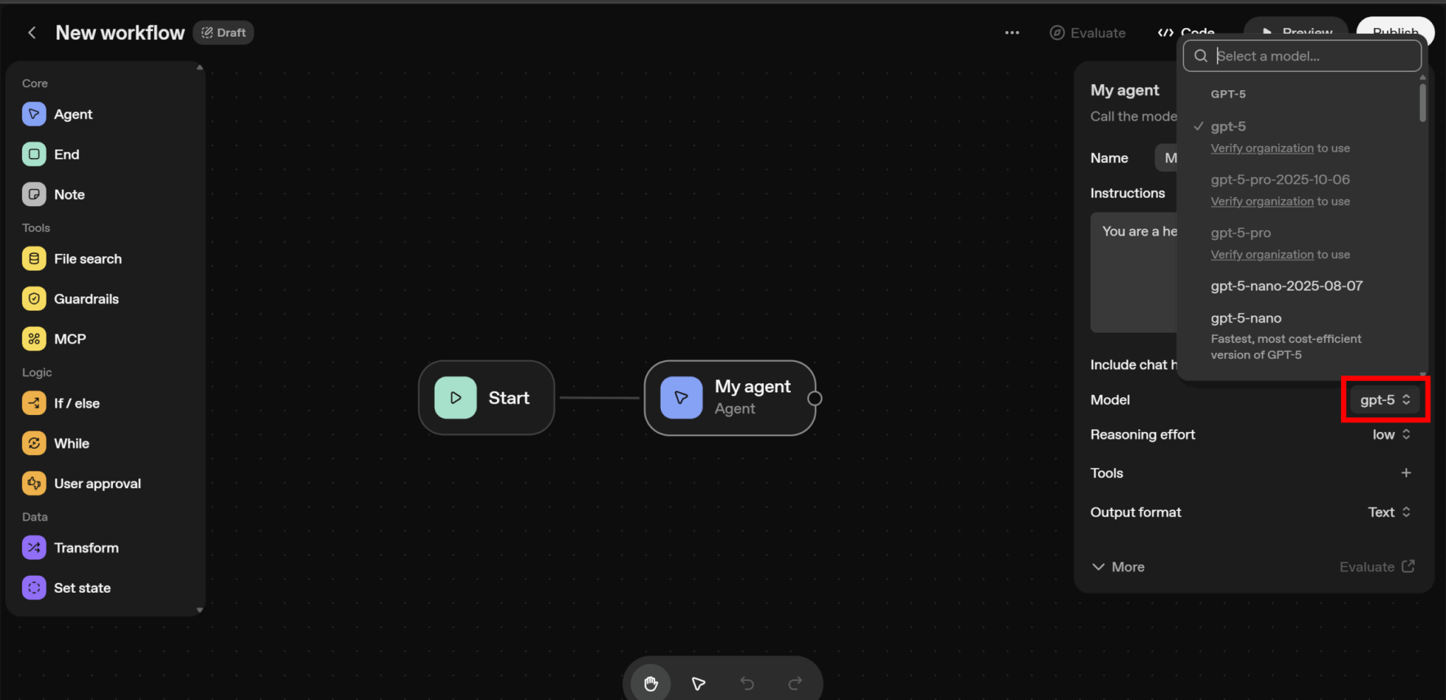Change the Output format Text dropdown
Viewport: 1446px width, 700px height.
(x=1388, y=512)
